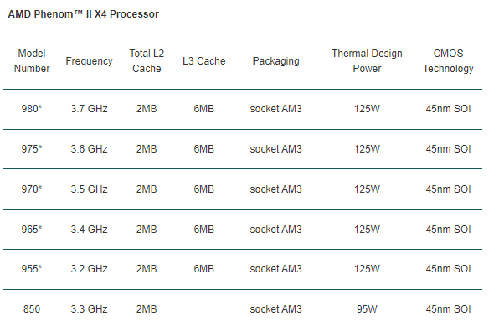This screenshot has width=499, height=326.
Task: Click the Thermal Design Power header
Action: click(367, 61)
